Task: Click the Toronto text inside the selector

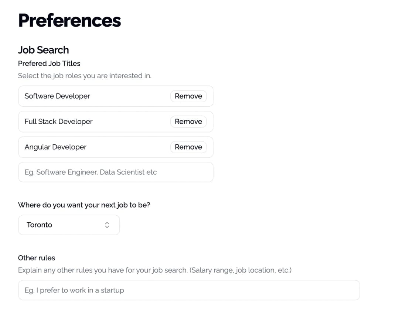Action: [x=39, y=225]
